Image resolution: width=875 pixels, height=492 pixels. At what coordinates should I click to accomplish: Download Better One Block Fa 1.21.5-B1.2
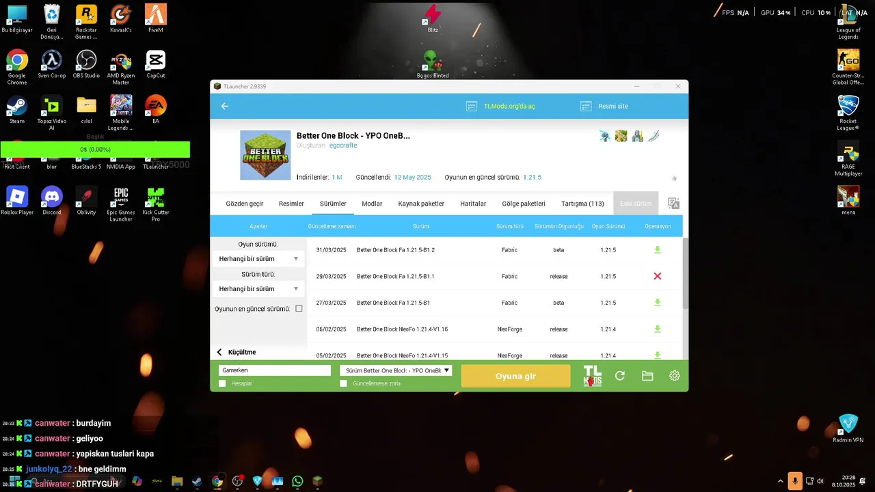658,250
